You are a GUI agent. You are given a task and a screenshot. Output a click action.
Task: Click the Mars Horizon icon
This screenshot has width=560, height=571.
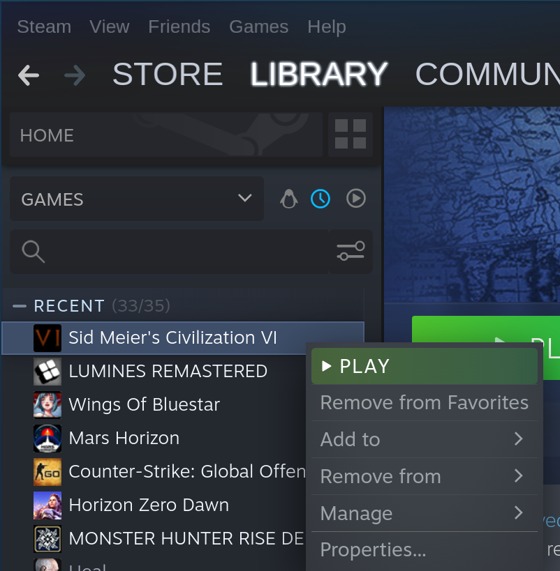tap(47, 439)
